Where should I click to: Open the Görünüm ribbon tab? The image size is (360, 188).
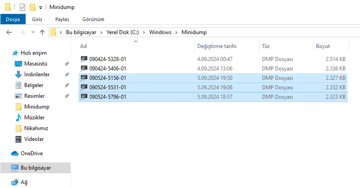pos(93,19)
